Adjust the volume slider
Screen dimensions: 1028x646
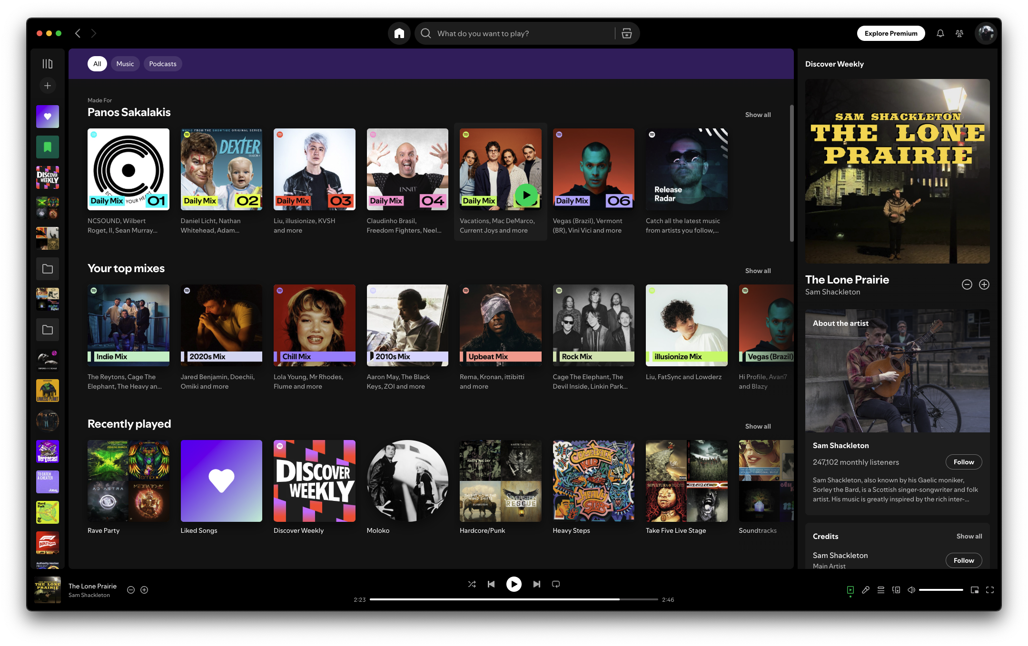(x=941, y=590)
